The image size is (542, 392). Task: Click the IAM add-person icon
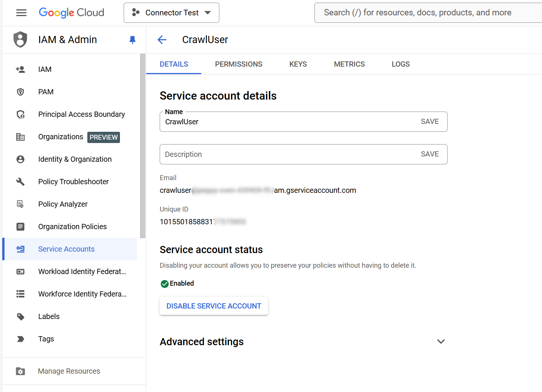[20, 69]
